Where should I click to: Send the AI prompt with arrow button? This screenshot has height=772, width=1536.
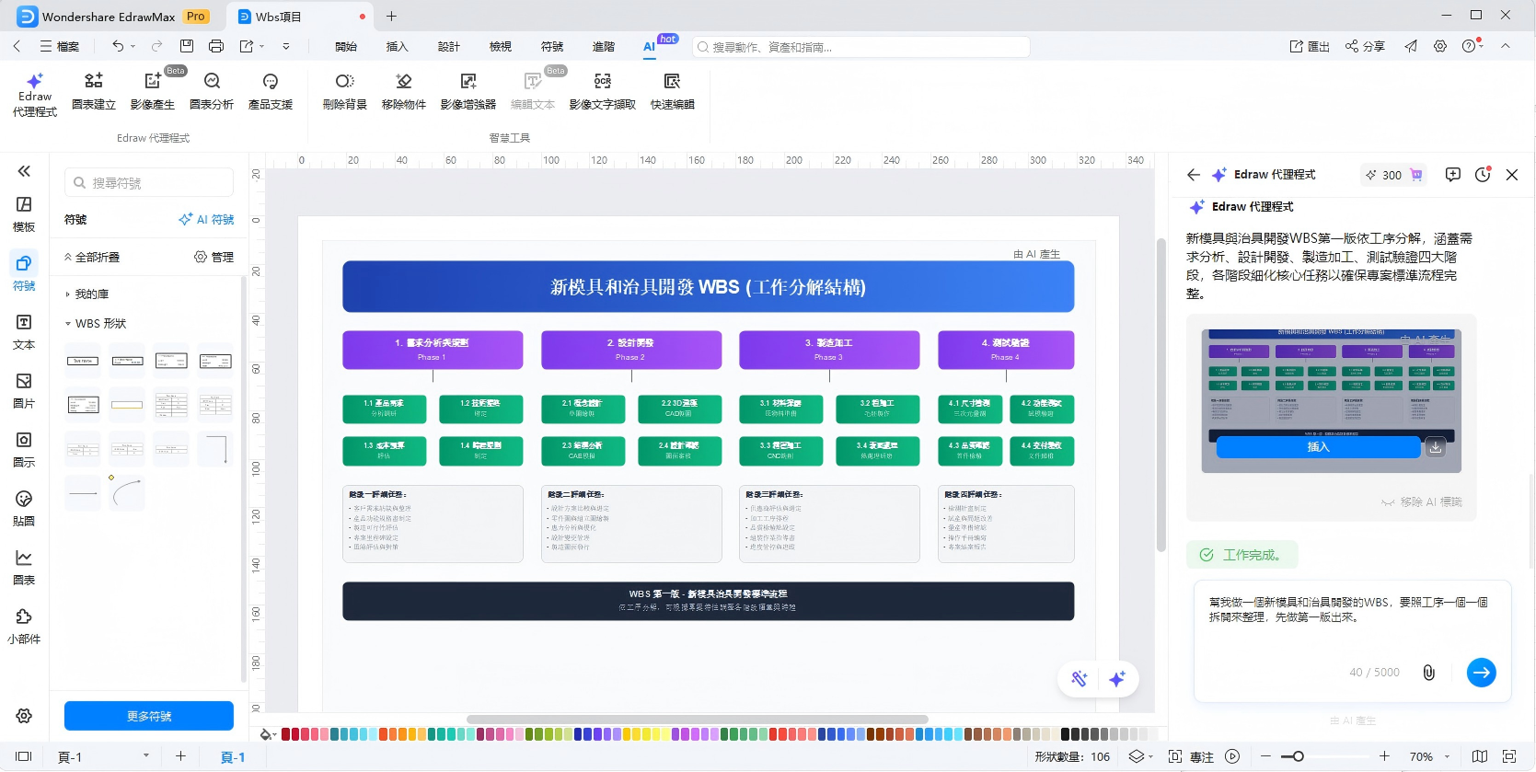coord(1481,673)
